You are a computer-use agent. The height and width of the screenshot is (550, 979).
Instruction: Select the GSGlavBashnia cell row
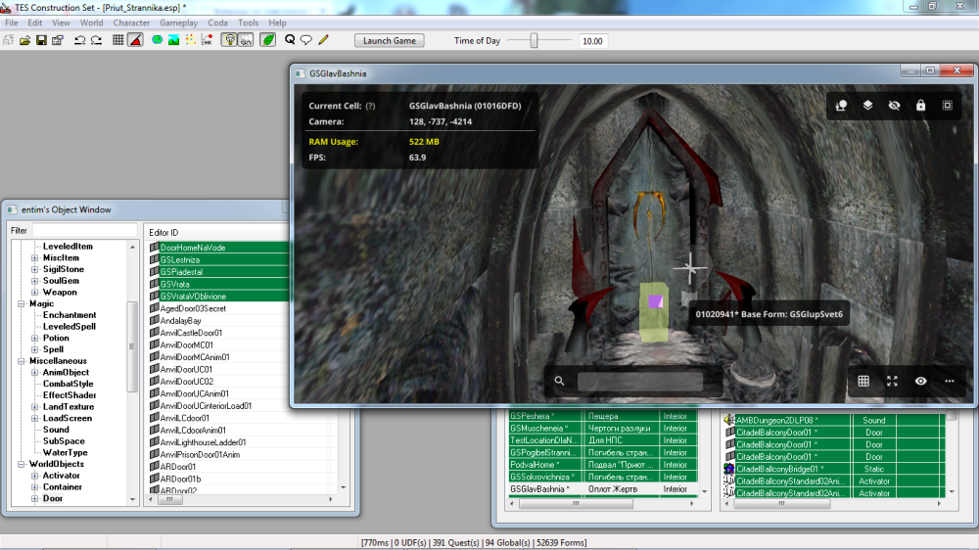click(x=602, y=489)
